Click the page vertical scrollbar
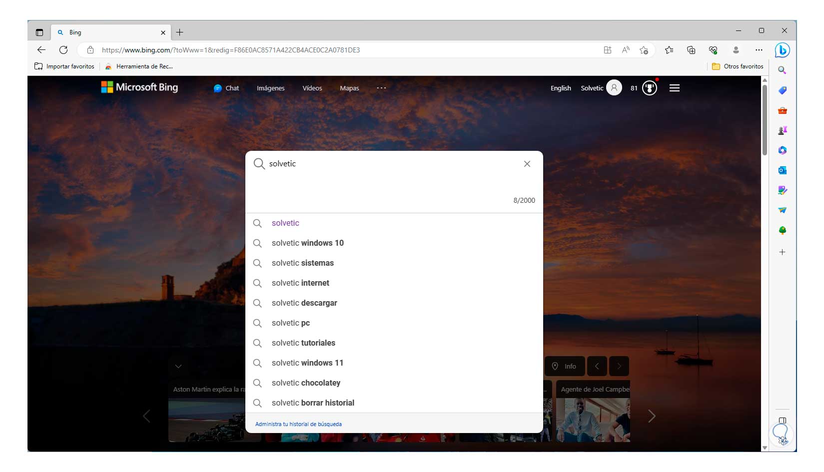 [765, 120]
